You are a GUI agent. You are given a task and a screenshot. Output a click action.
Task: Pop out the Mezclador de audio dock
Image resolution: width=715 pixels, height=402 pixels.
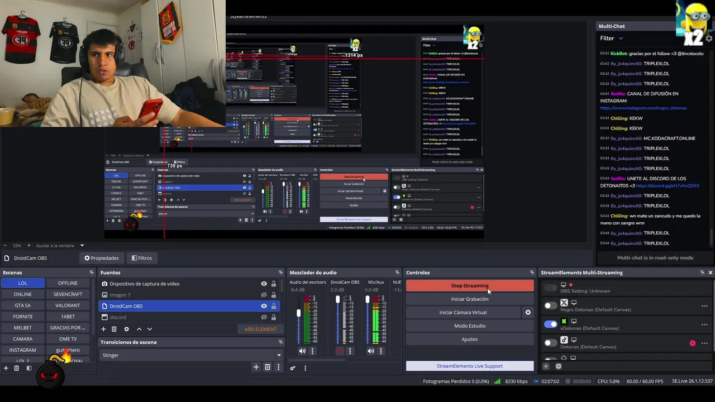tap(397, 272)
